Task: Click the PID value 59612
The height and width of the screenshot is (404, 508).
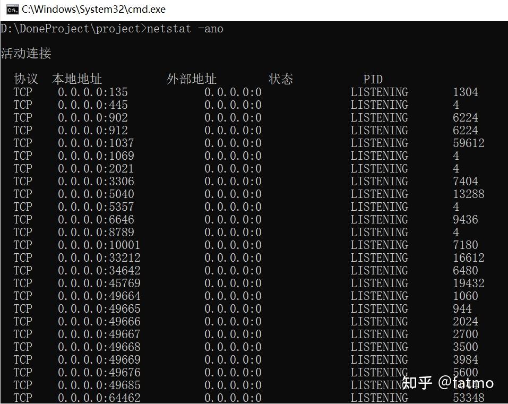Action: point(469,143)
